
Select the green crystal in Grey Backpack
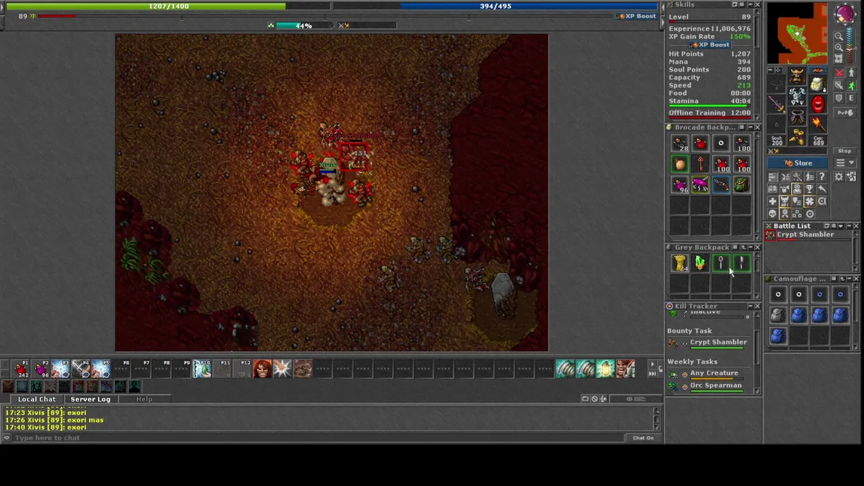(701, 263)
